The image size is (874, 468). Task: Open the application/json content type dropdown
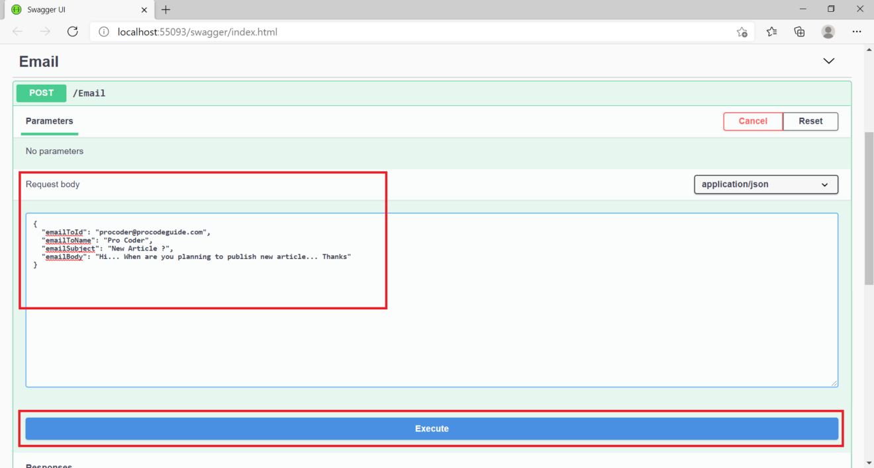pyautogui.click(x=765, y=184)
